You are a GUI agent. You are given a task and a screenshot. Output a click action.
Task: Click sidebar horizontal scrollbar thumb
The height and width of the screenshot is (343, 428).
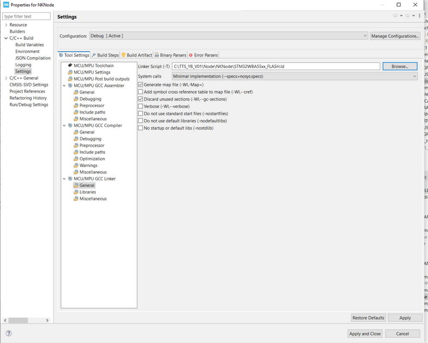tap(18, 320)
